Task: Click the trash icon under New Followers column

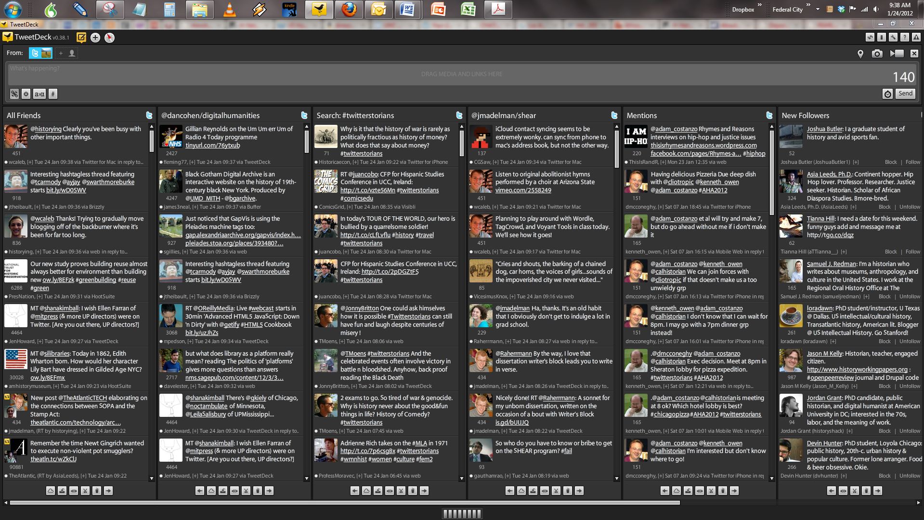Action: [866, 491]
